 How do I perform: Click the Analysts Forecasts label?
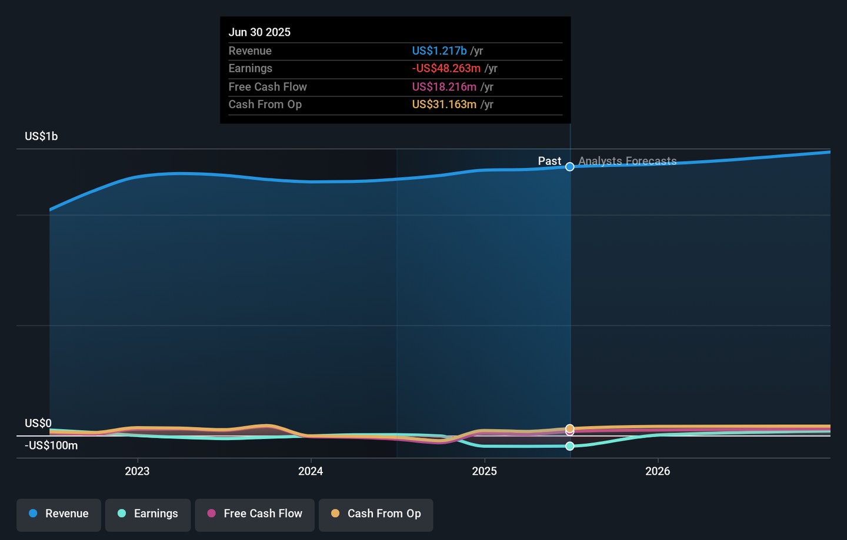pos(627,161)
